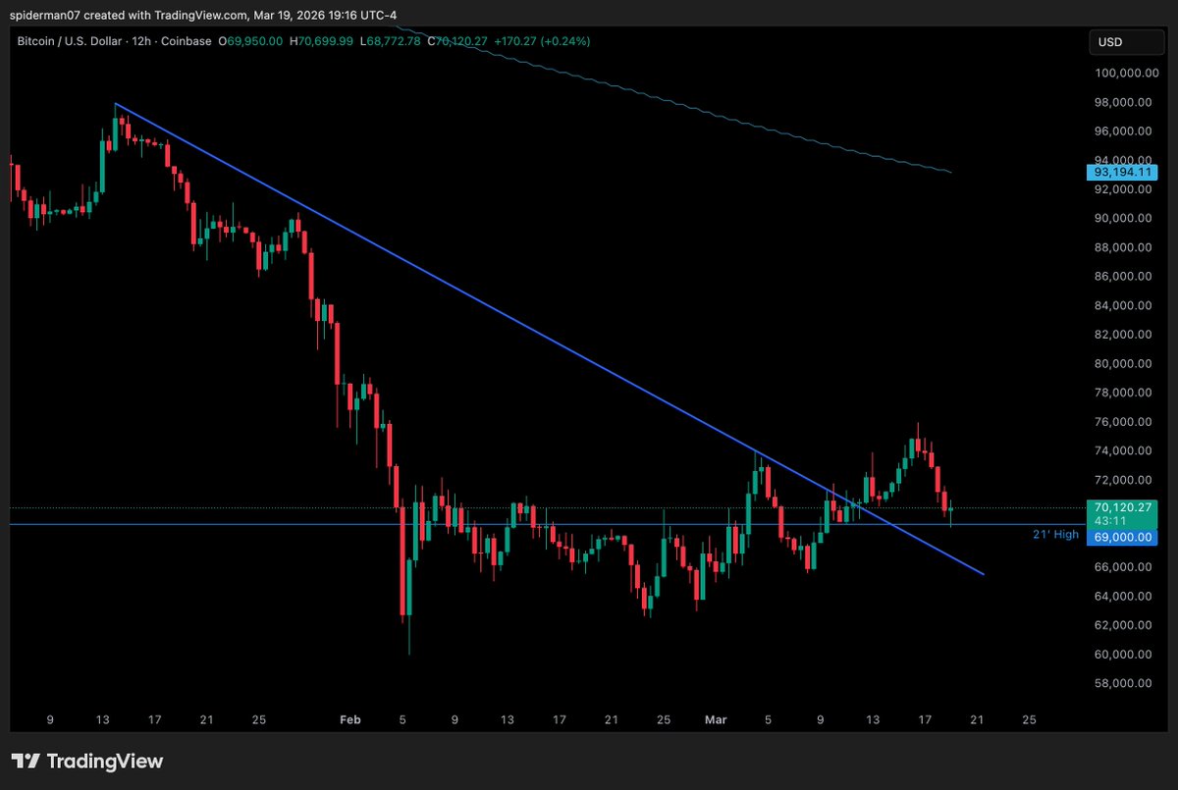This screenshot has height=790, width=1178.
Task: Click the Mar label on the time axis
Action: point(716,719)
